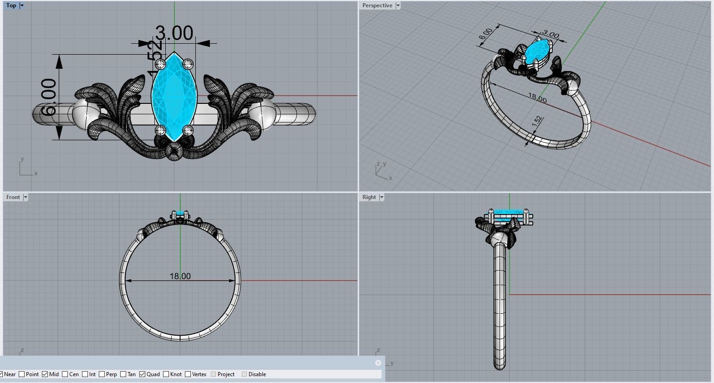This screenshot has height=383, width=714.
Task: Enable the Point object snap
Action: click(21, 374)
